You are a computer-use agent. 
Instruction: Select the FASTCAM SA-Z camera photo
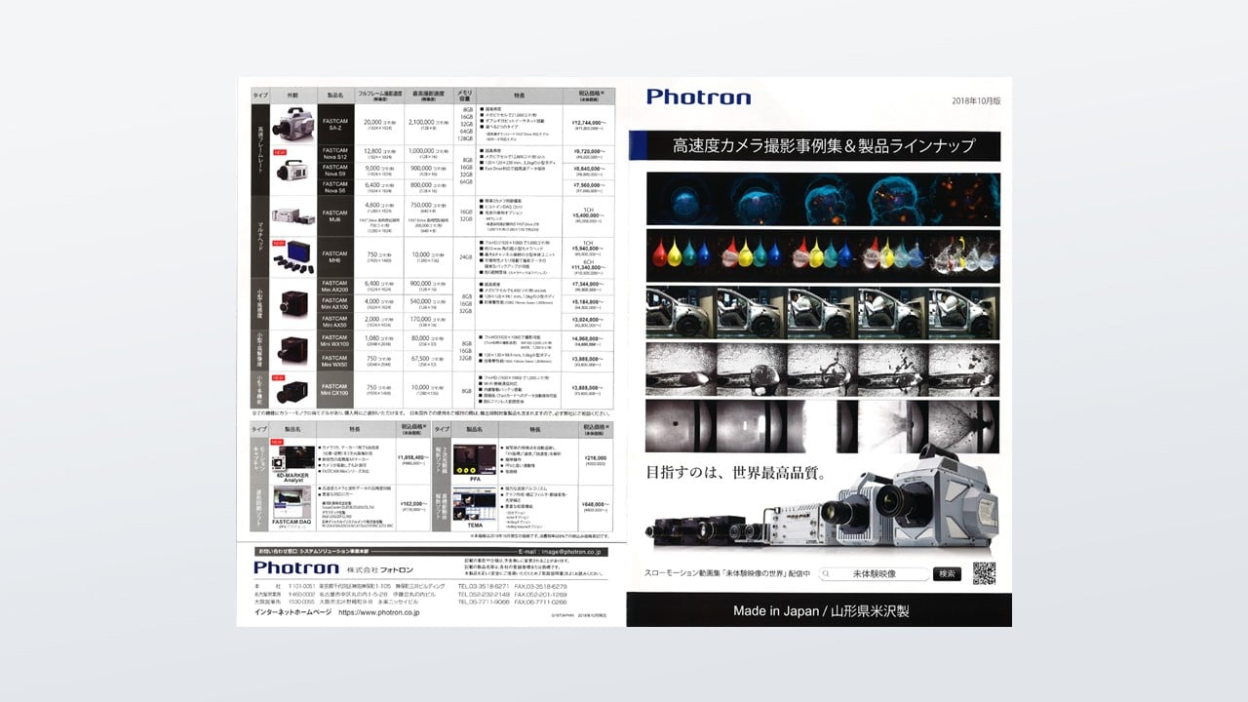click(292, 124)
